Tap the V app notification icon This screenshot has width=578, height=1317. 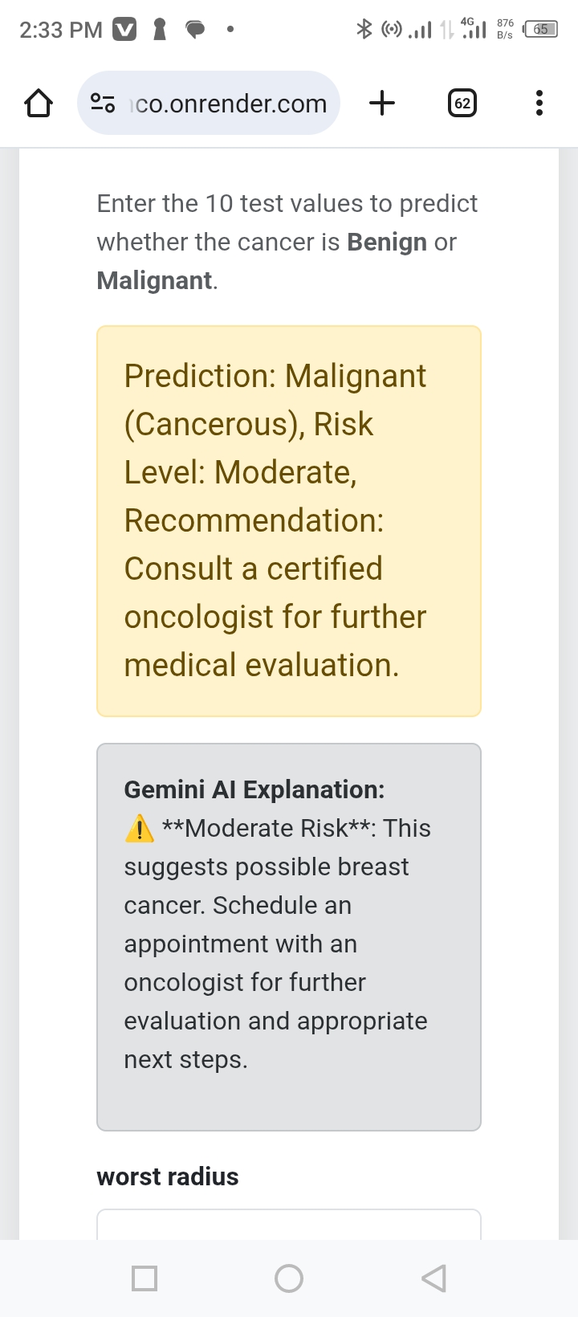pyautogui.click(x=124, y=30)
